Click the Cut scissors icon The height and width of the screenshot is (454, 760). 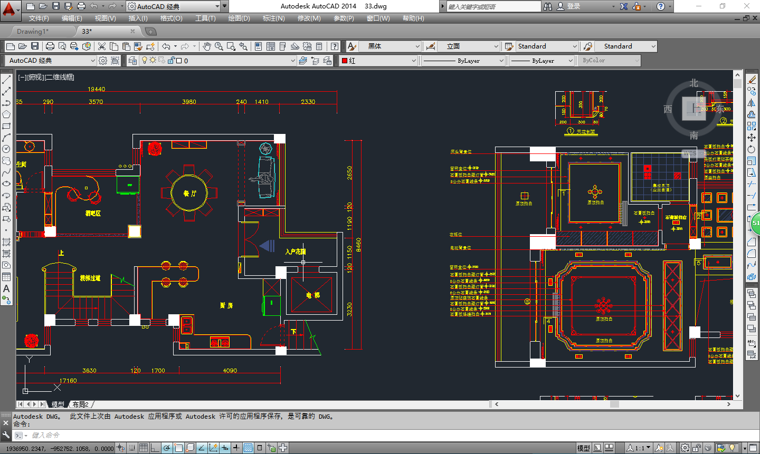pos(102,46)
